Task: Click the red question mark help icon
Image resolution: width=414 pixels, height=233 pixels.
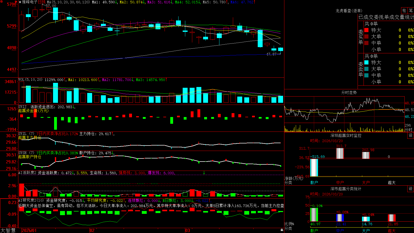Action: [x=16, y=2]
